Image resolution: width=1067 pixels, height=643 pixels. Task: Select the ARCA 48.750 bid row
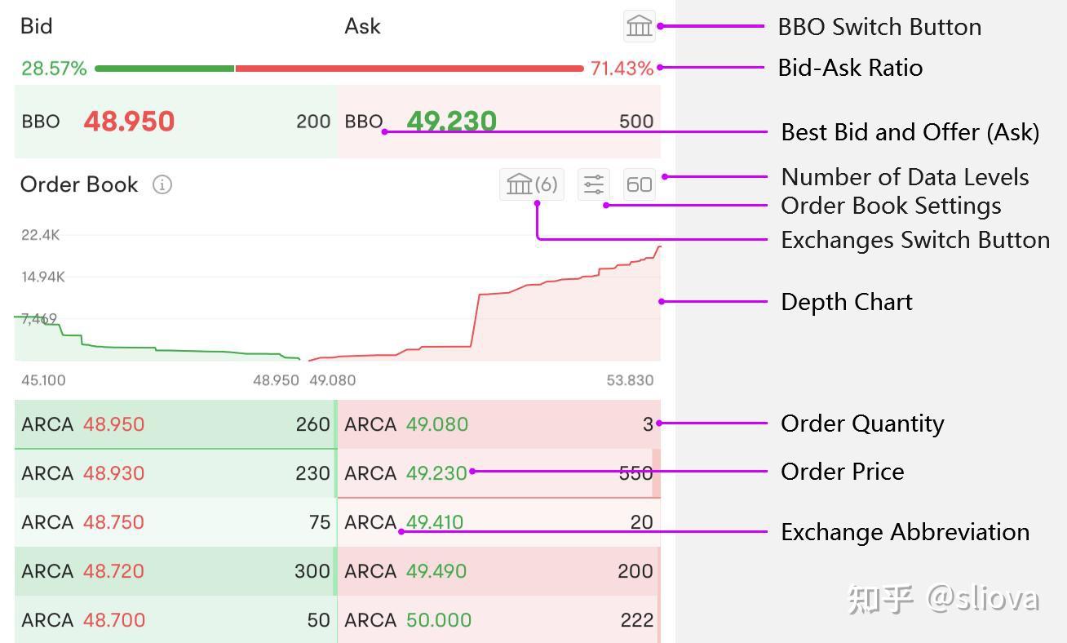(x=175, y=522)
